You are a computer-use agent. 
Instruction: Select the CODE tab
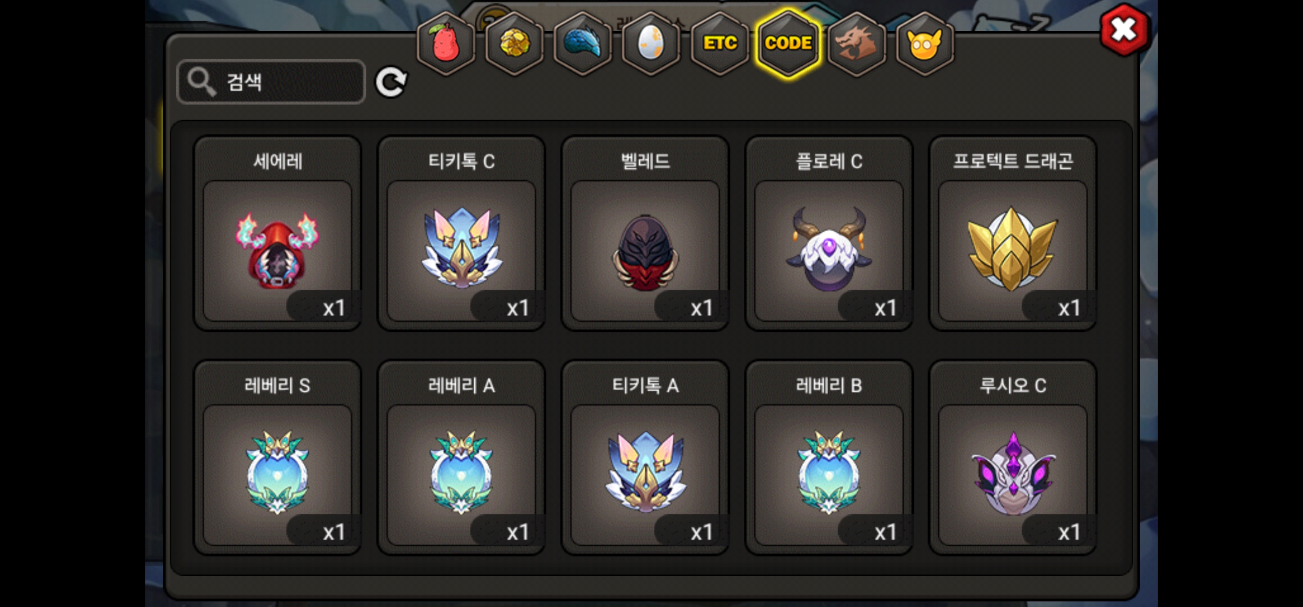click(788, 43)
